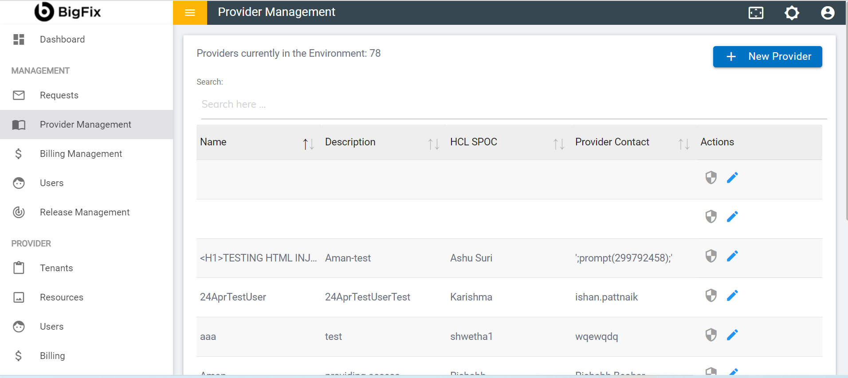
Task: Focus the Search here input field
Action: 514,105
